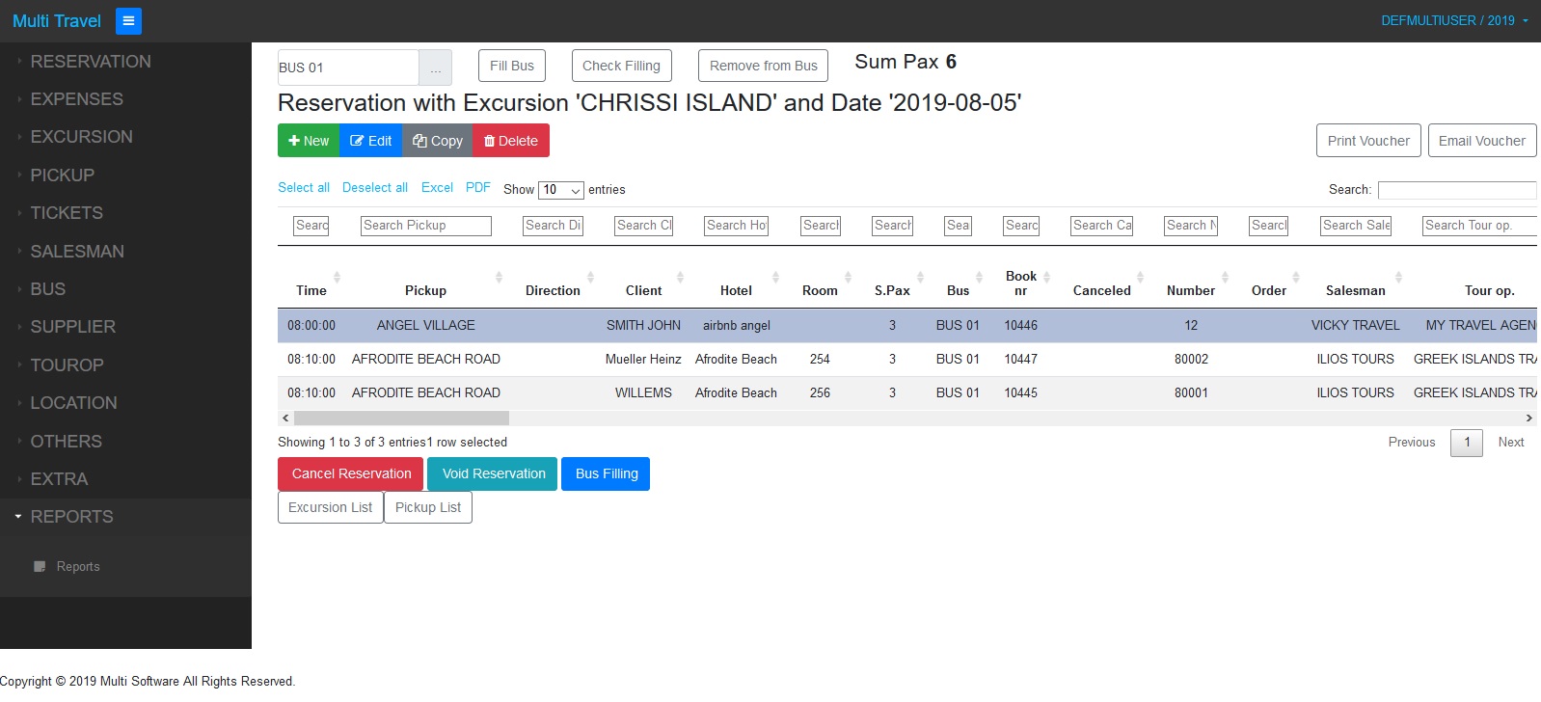The height and width of the screenshot is (702, 1541).
Task: Click the Select all link
Action: [x=304, y=188]
